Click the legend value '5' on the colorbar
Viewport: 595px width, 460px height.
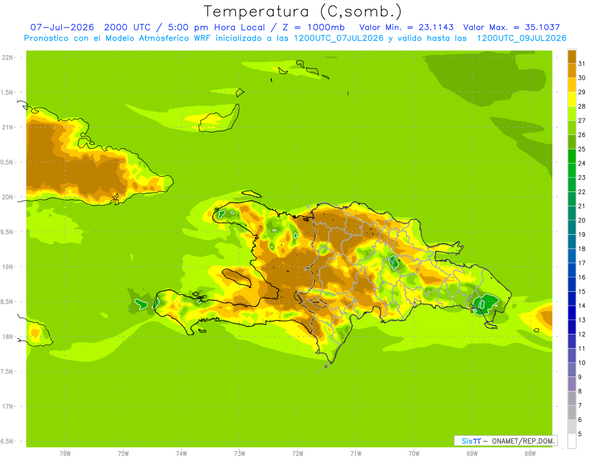(x=580, y=434)
